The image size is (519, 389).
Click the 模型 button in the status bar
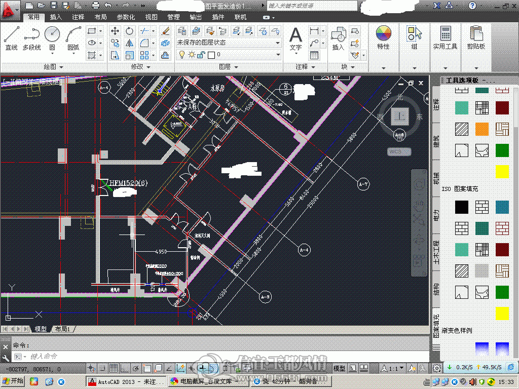pos(339,368)
